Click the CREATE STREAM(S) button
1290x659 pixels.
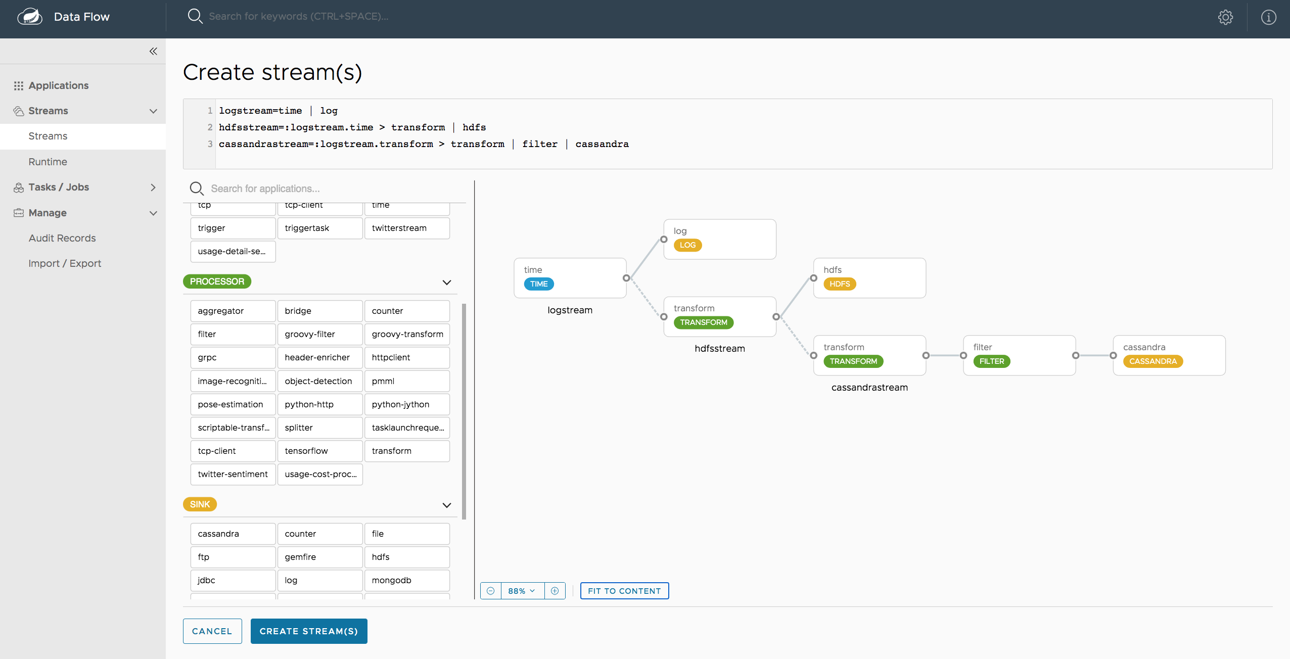[x=308, y=631]
